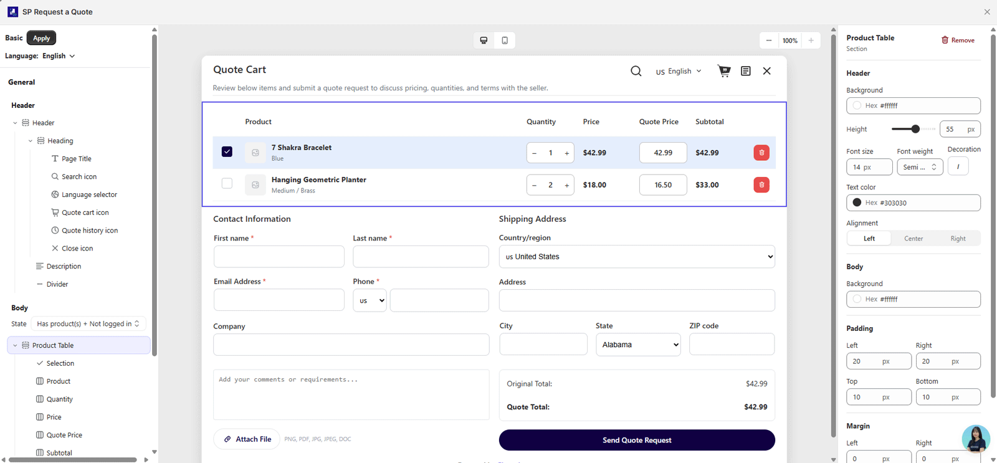Open the quote history list icon
This screenshot has height=463, width=997.
[x=746, y=71]
